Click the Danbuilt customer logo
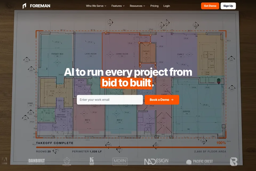The width and height of the screenshot is (256, 171). [x=37, y=161]
